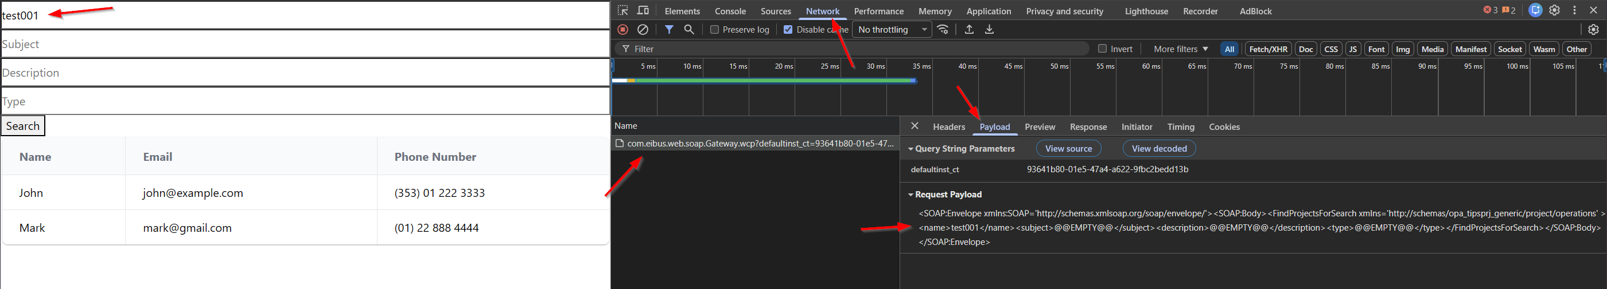Viewport: 1607px width, 289px height.
Task: Expand the More filters dropdown
Action: click(x=1180, y=49)
